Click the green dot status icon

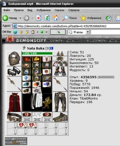point(42,32)
